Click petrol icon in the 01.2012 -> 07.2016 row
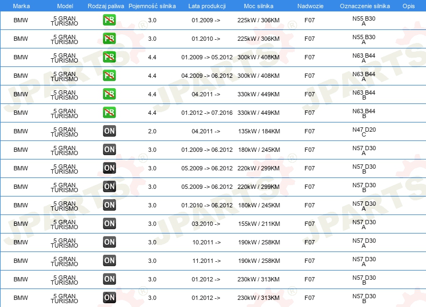 coord(109,112)
